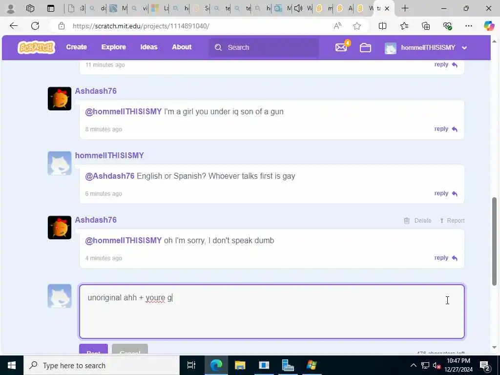Open the About menu item
The image size is (500, 375).
tap(182, 47)
